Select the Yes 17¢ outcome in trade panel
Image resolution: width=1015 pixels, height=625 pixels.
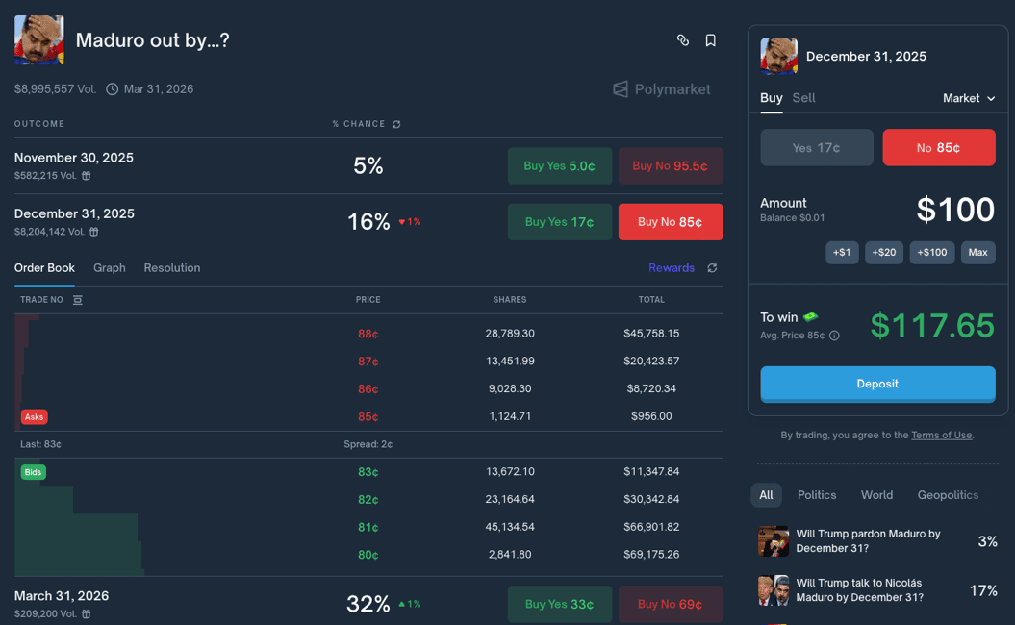tap(816, 148)
